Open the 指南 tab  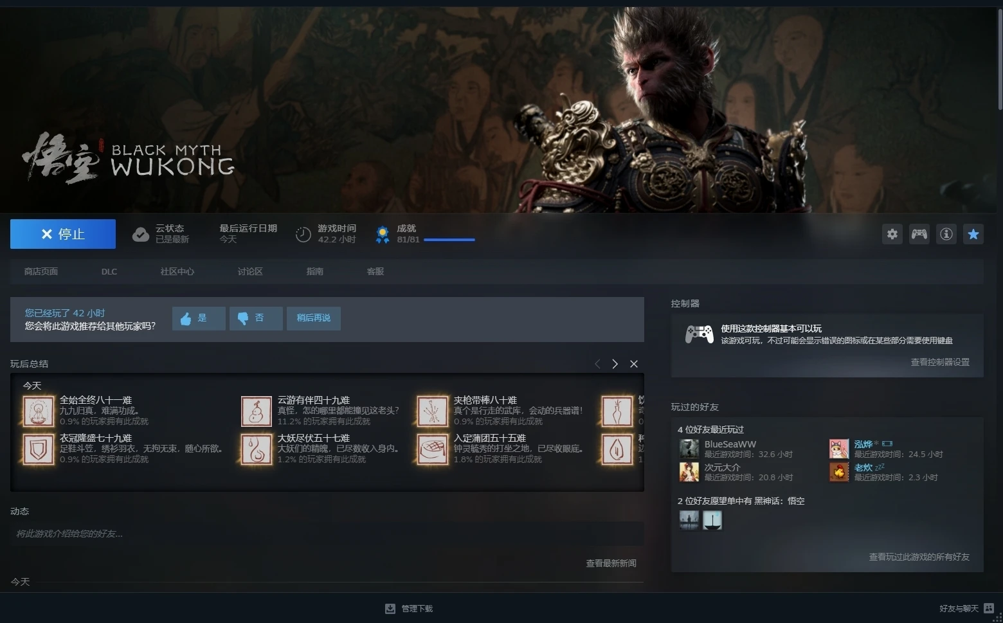coord(315,271)
